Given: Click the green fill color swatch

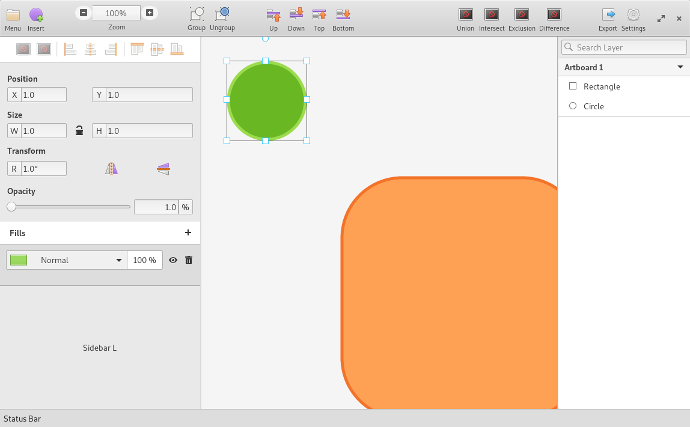Looking at the screenshot, I should pos(19,260).
